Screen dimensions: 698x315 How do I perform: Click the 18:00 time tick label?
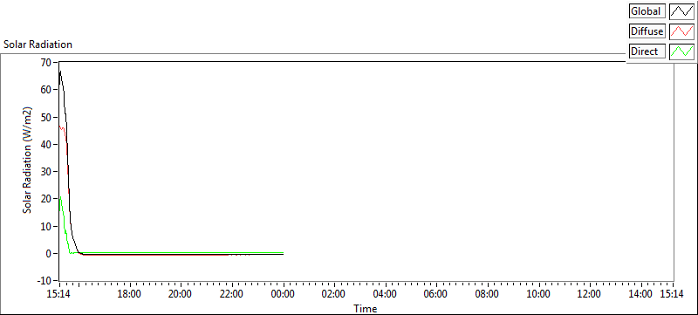coord(129,294)
